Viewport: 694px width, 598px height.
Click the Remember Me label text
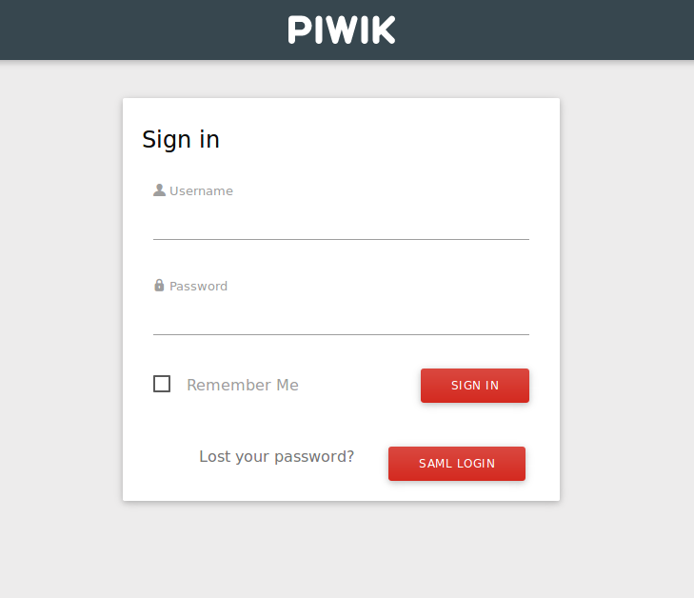click(242, 385)
